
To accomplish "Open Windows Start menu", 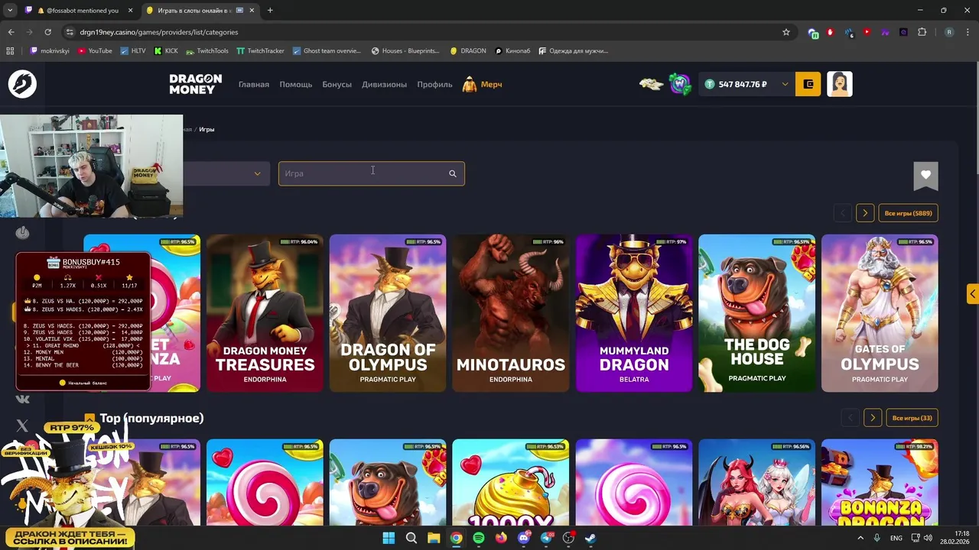I will tap(389, 538).
